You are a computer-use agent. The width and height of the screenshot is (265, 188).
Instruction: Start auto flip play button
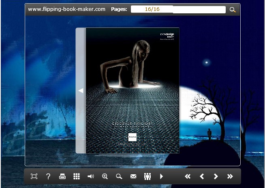(x=161, y=176)
